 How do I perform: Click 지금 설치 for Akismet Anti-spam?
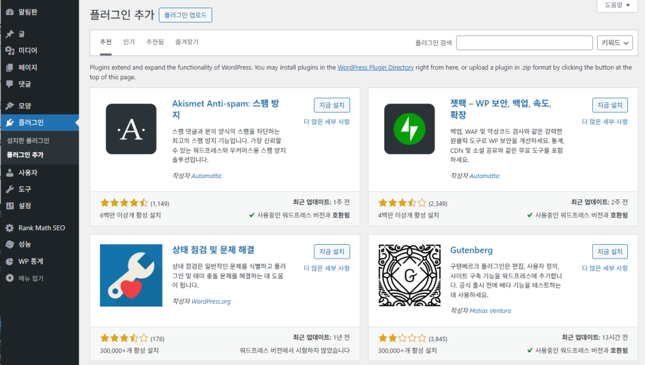click(331, 105)
